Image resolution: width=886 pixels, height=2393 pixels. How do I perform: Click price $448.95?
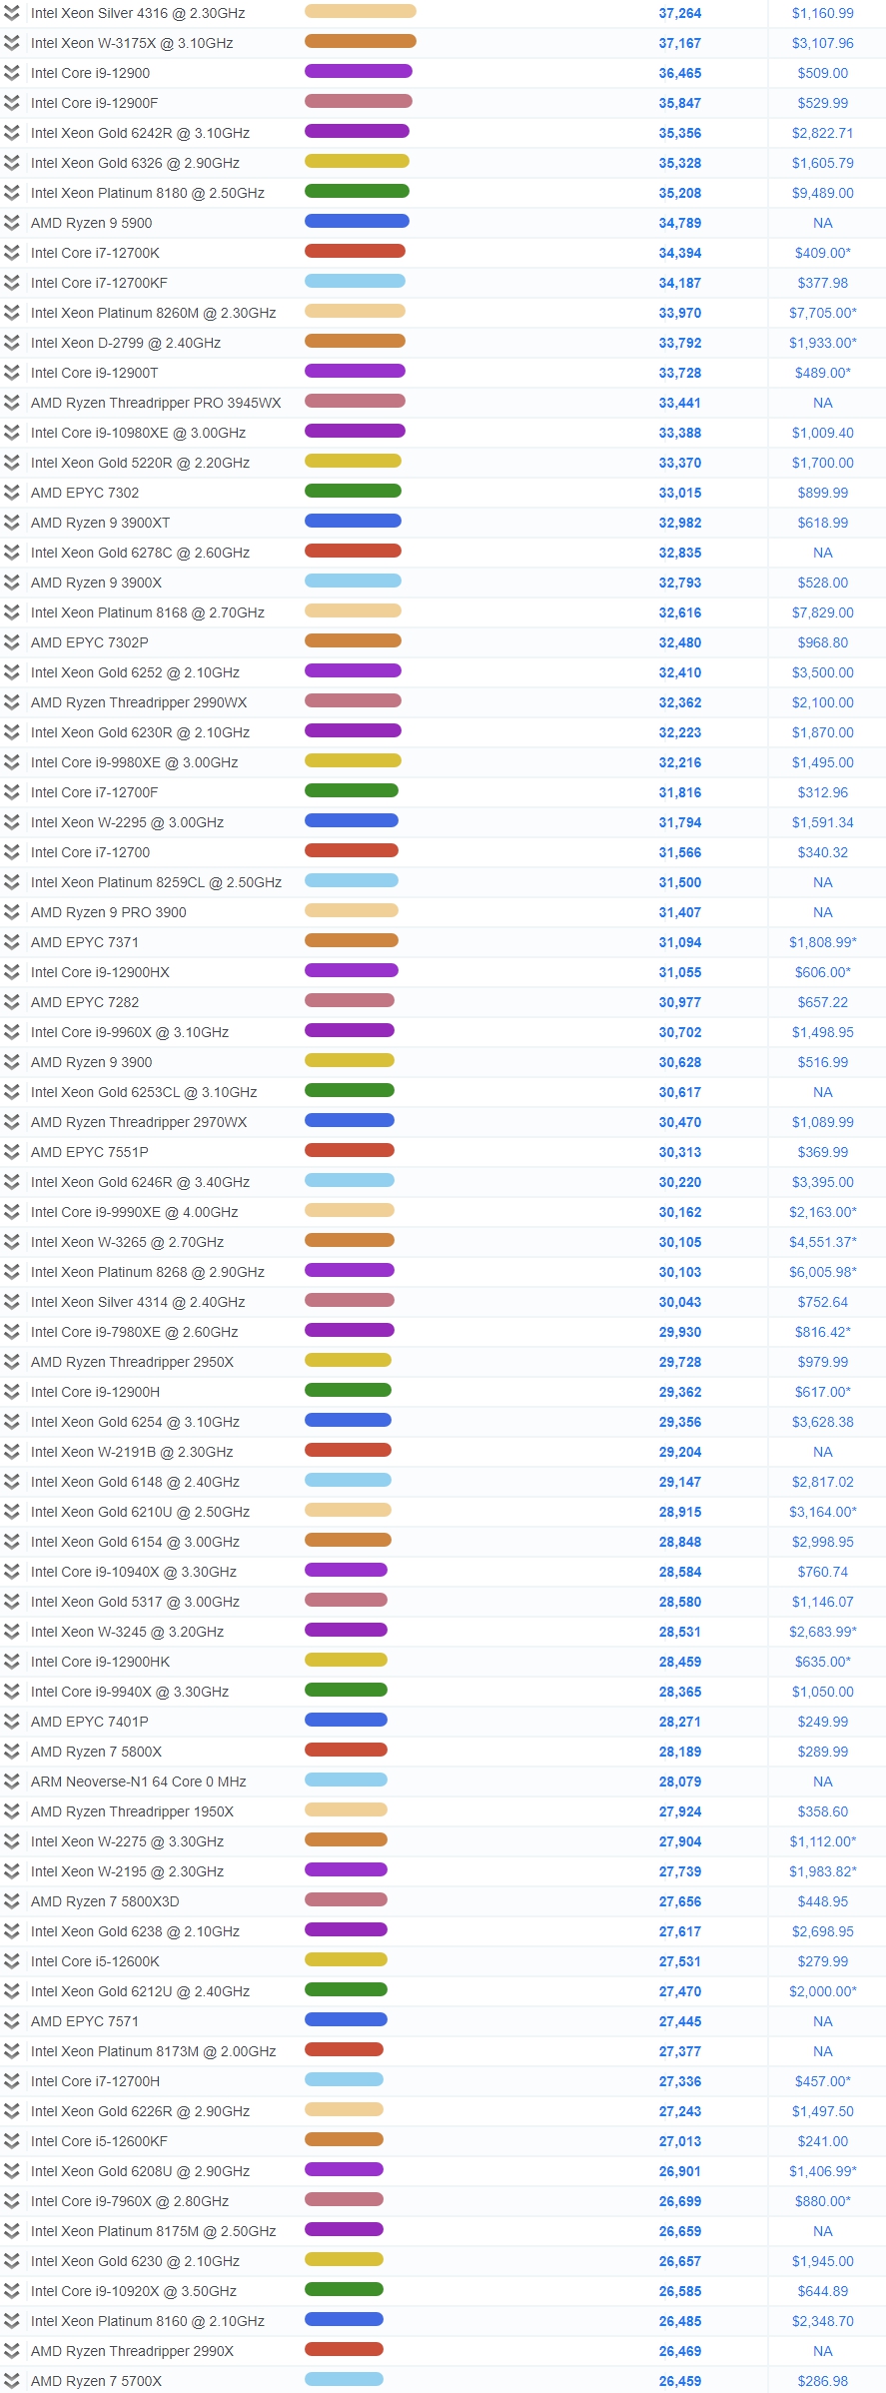(x=823, y=1901)
